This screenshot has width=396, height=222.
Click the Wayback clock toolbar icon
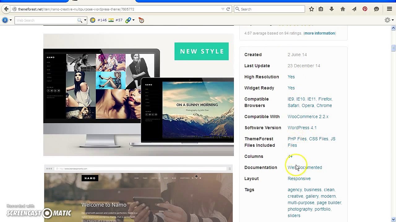tap(141, 20)
